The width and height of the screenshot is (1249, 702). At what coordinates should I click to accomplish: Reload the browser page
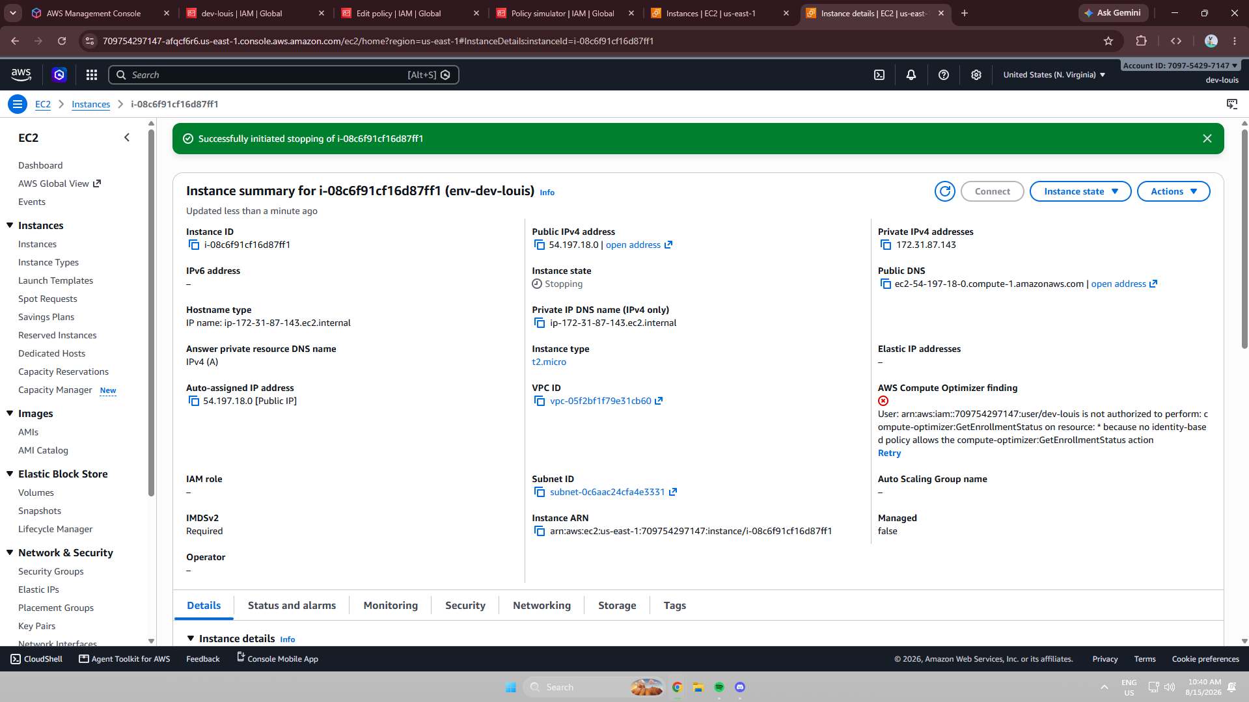click(x=62, y=41)
